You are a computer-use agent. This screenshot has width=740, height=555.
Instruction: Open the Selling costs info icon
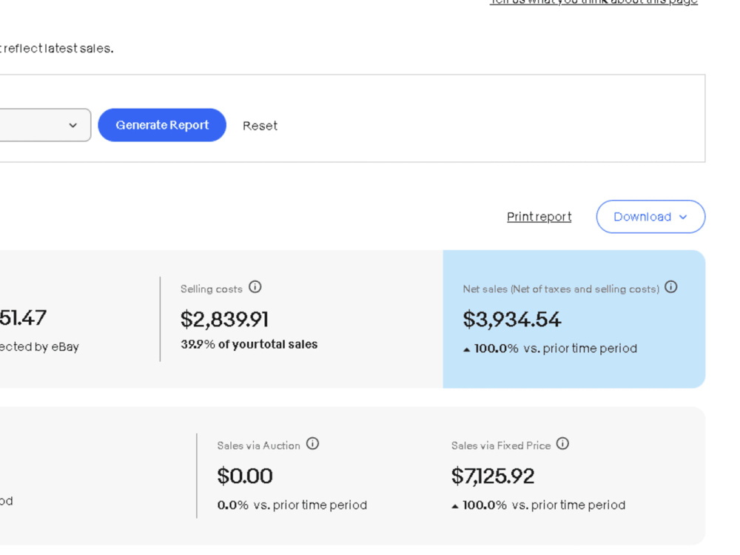point(255,287)
